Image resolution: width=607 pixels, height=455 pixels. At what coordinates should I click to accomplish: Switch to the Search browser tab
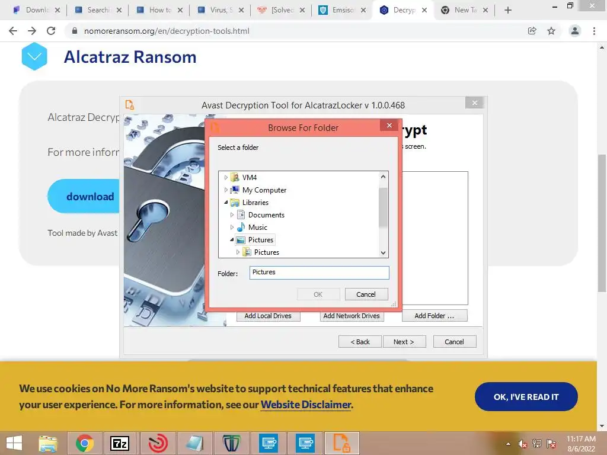coord(98,10)
